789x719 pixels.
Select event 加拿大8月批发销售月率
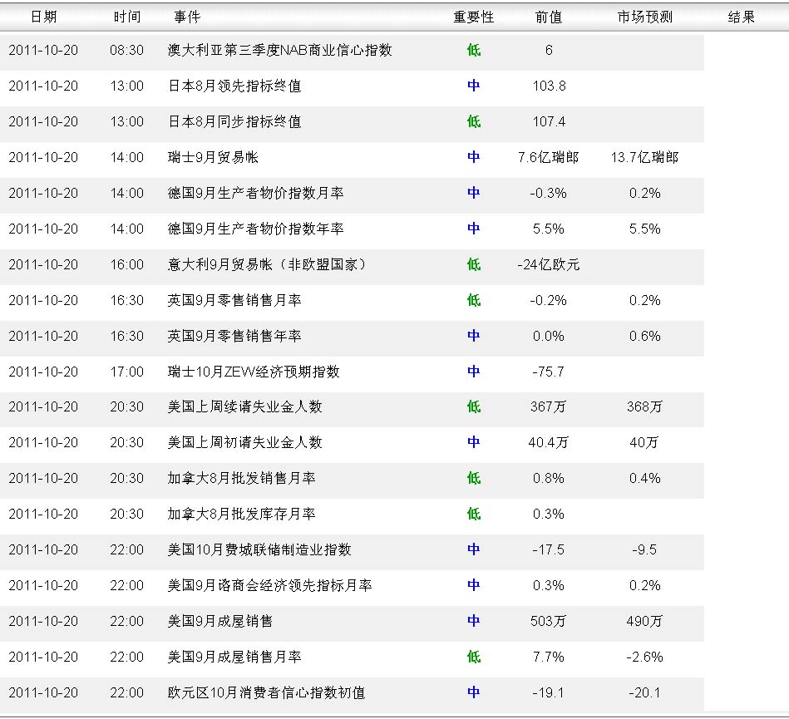242,478
